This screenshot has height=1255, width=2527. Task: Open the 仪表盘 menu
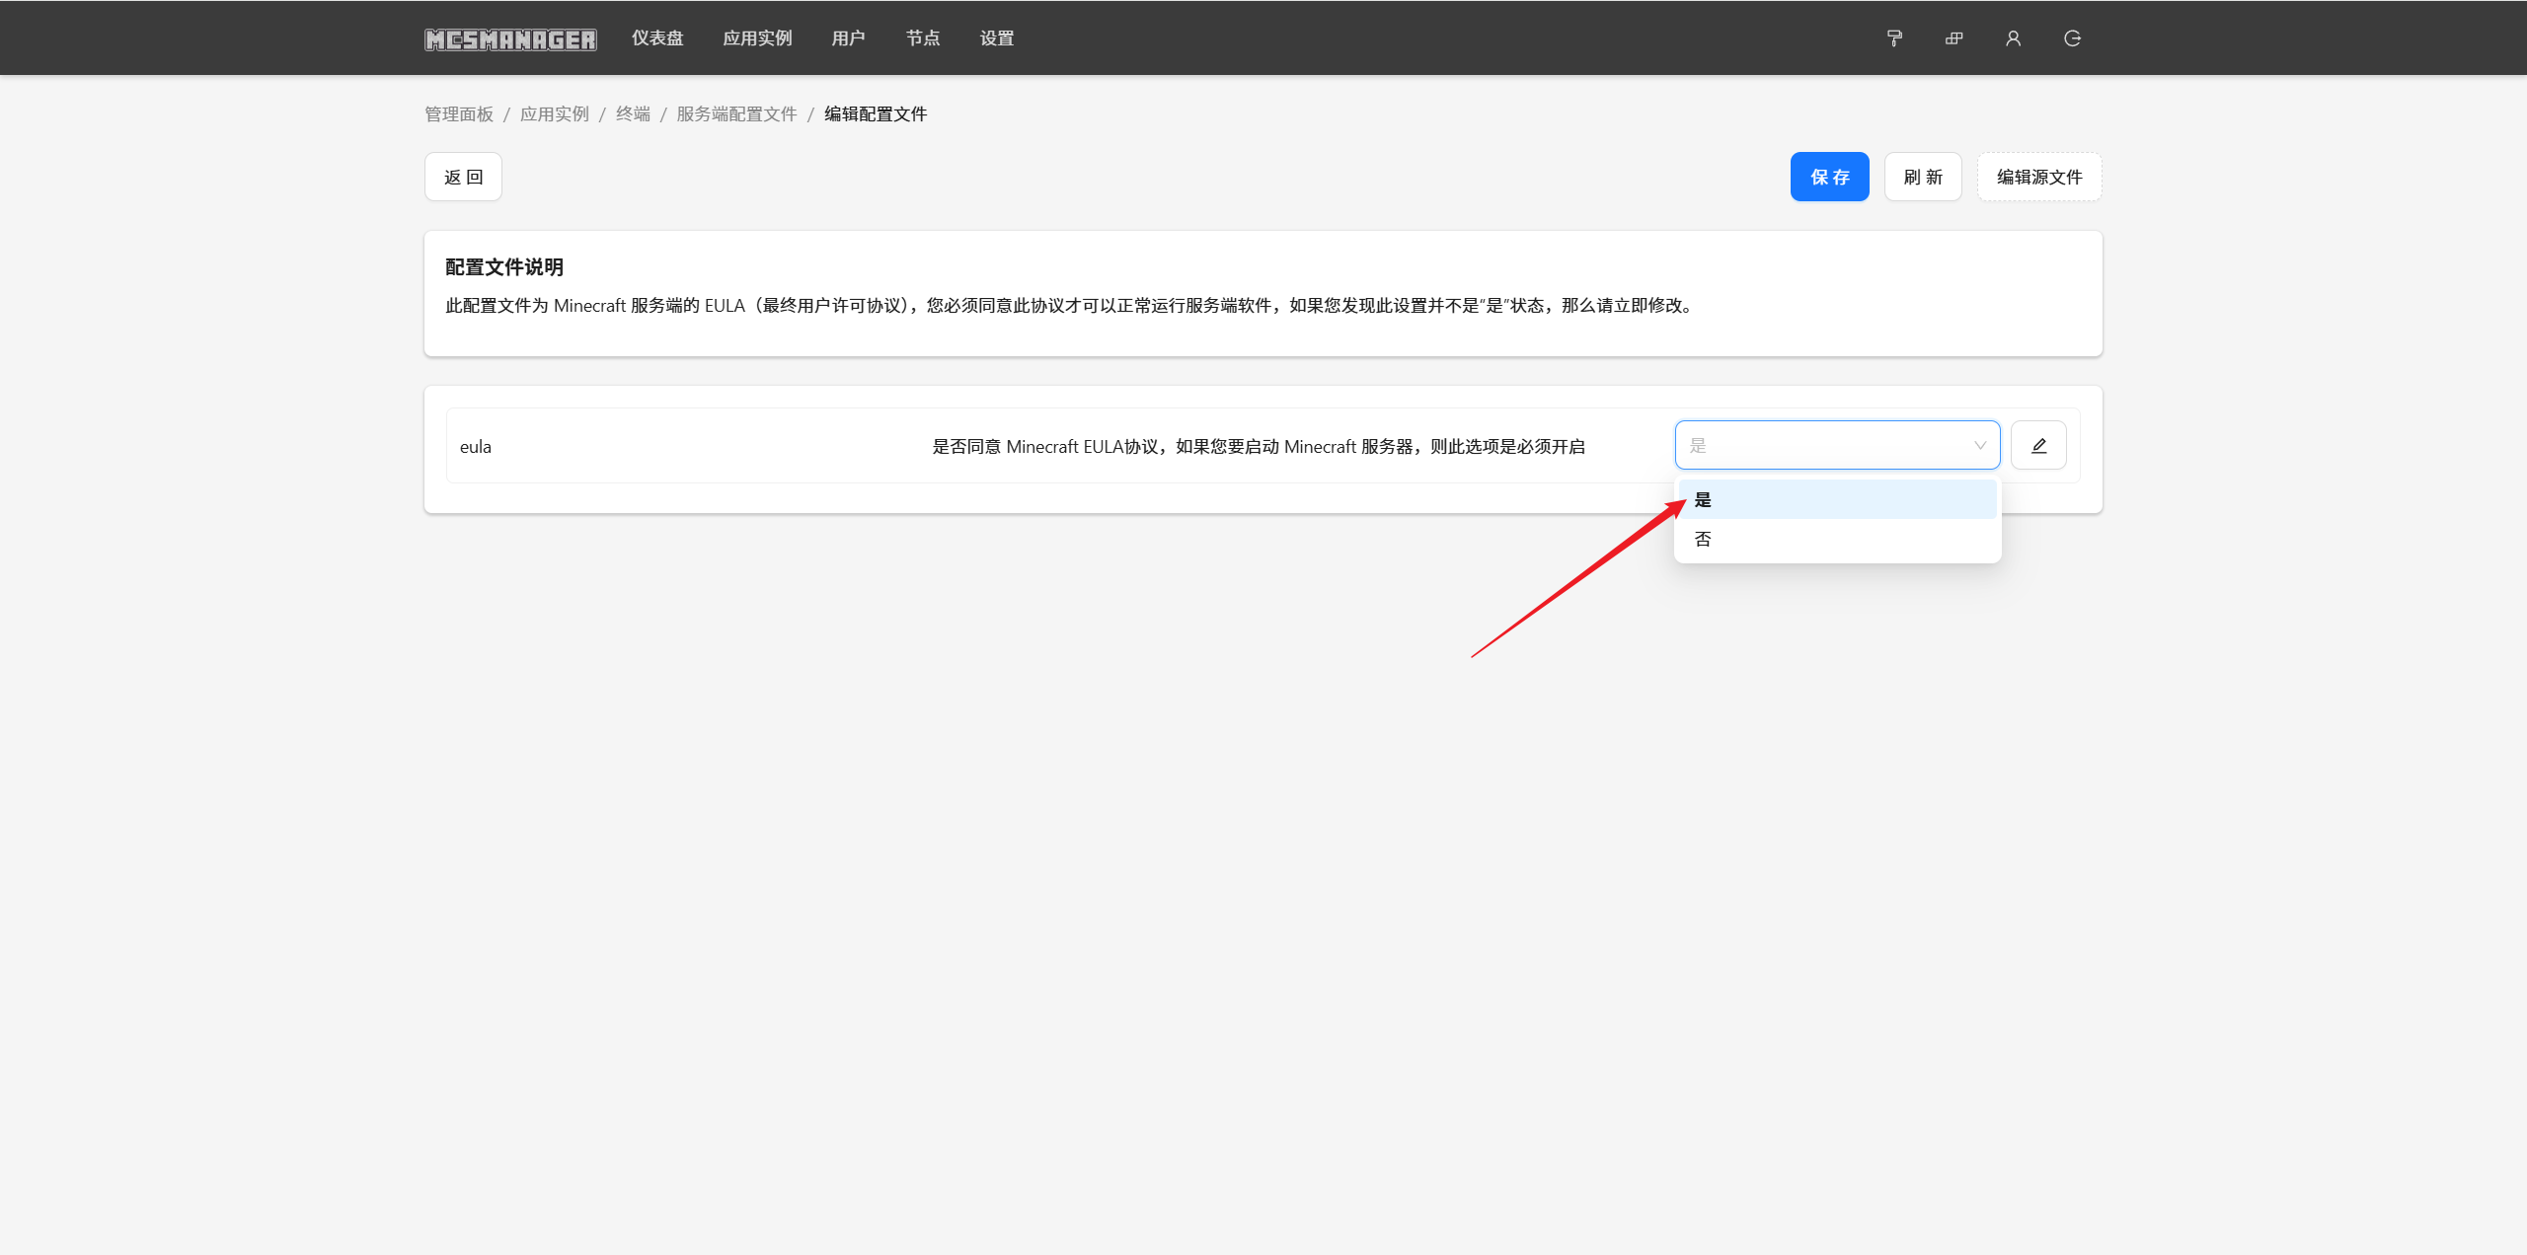tap(657, 38)
